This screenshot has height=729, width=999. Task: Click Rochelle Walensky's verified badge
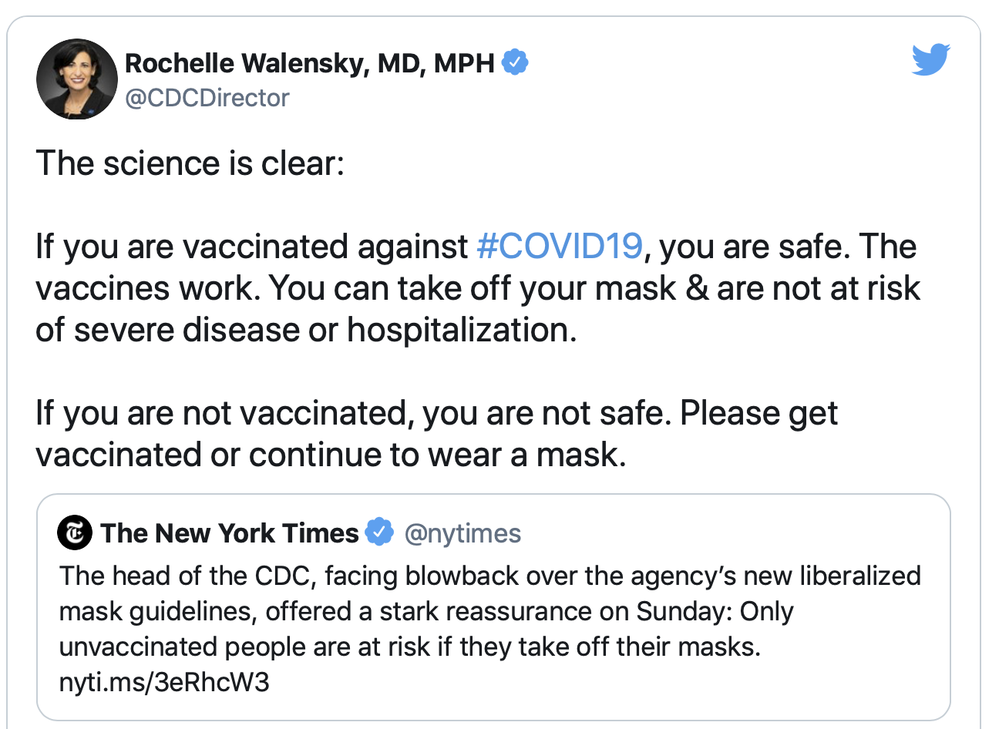515,62
